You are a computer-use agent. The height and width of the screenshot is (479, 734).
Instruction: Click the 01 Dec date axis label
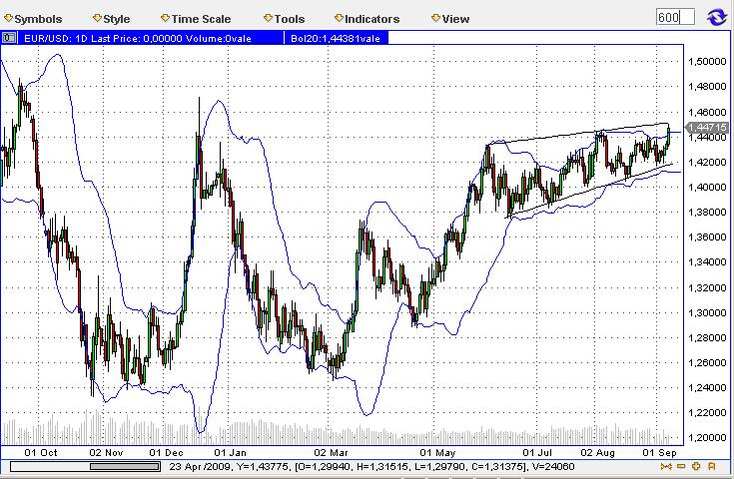(166, 453)
